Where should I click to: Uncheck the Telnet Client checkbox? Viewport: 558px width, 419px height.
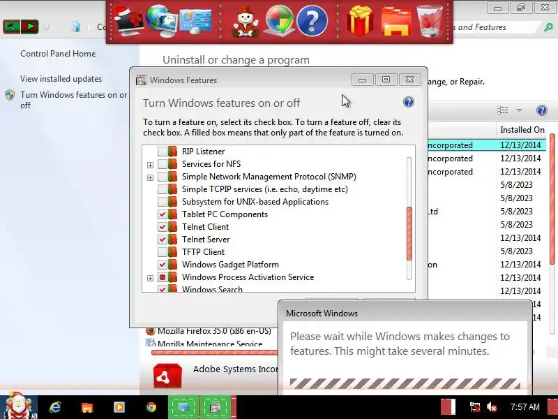click(x=163, y=226)
